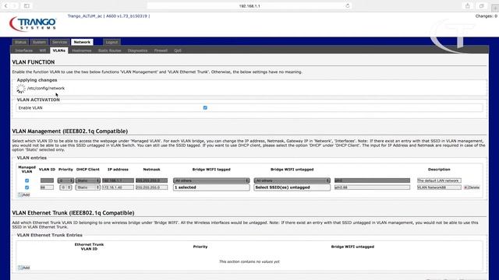Viewport: 499px width, 280px height.
Task: Open a new tab with plus button
Action: click(495, 8)
